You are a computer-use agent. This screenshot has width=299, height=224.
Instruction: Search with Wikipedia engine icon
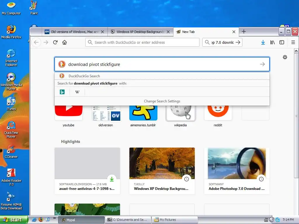tap(77, 92)
